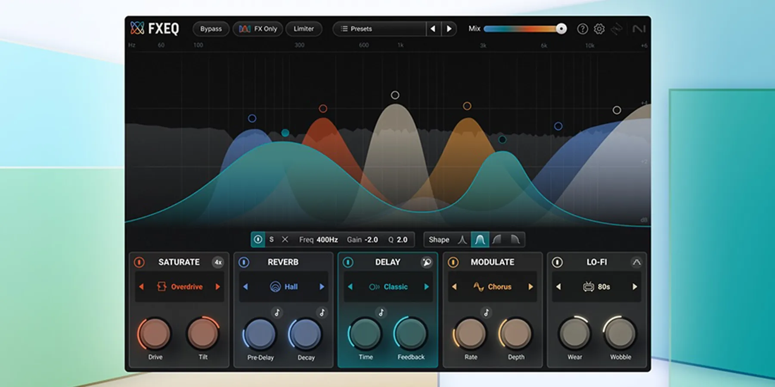The width and height of the screenshot is (775, 387).
Task: Click the low shelf Shape icon
Action: coord(498,240)
